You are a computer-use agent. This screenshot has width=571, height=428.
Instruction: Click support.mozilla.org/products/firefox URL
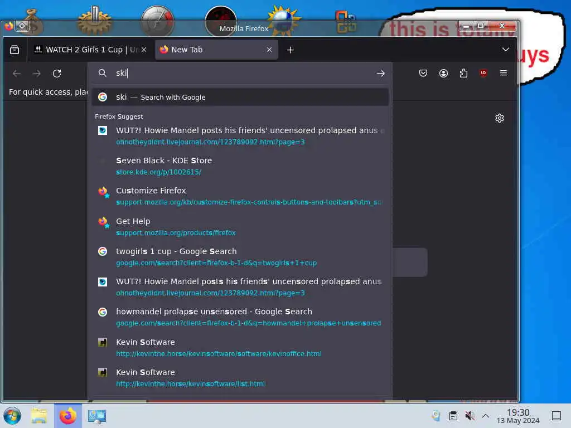click(176, 232)
